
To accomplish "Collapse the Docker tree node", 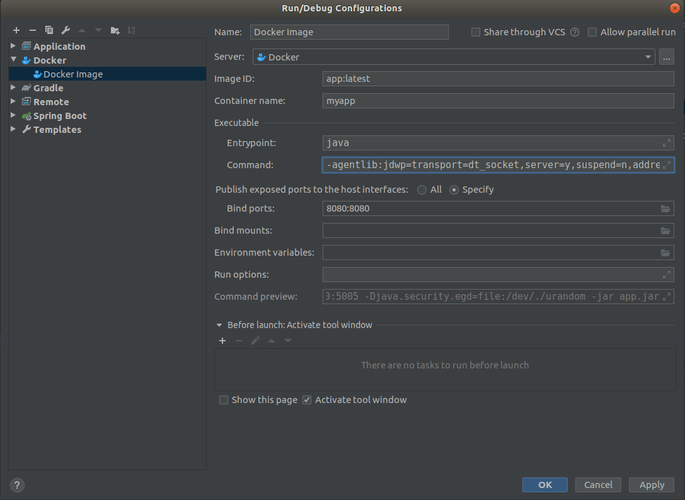I will pyautogui.click(x=13, y=60).
